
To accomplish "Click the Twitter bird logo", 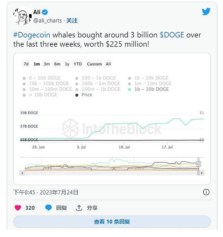I will (206, 12).
